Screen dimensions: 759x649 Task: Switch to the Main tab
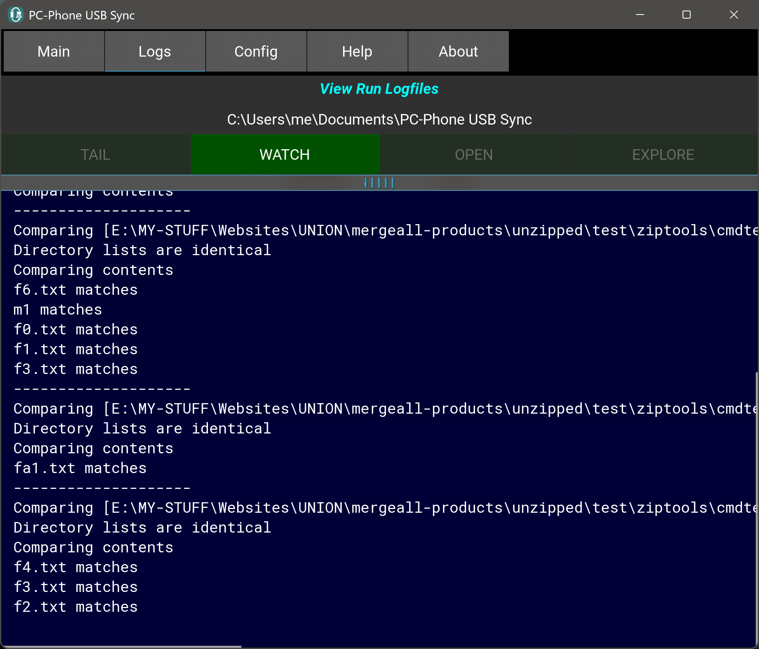[x=54, y=52]
